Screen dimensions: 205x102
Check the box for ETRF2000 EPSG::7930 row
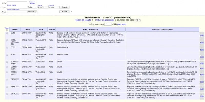[x=7, y=87]
